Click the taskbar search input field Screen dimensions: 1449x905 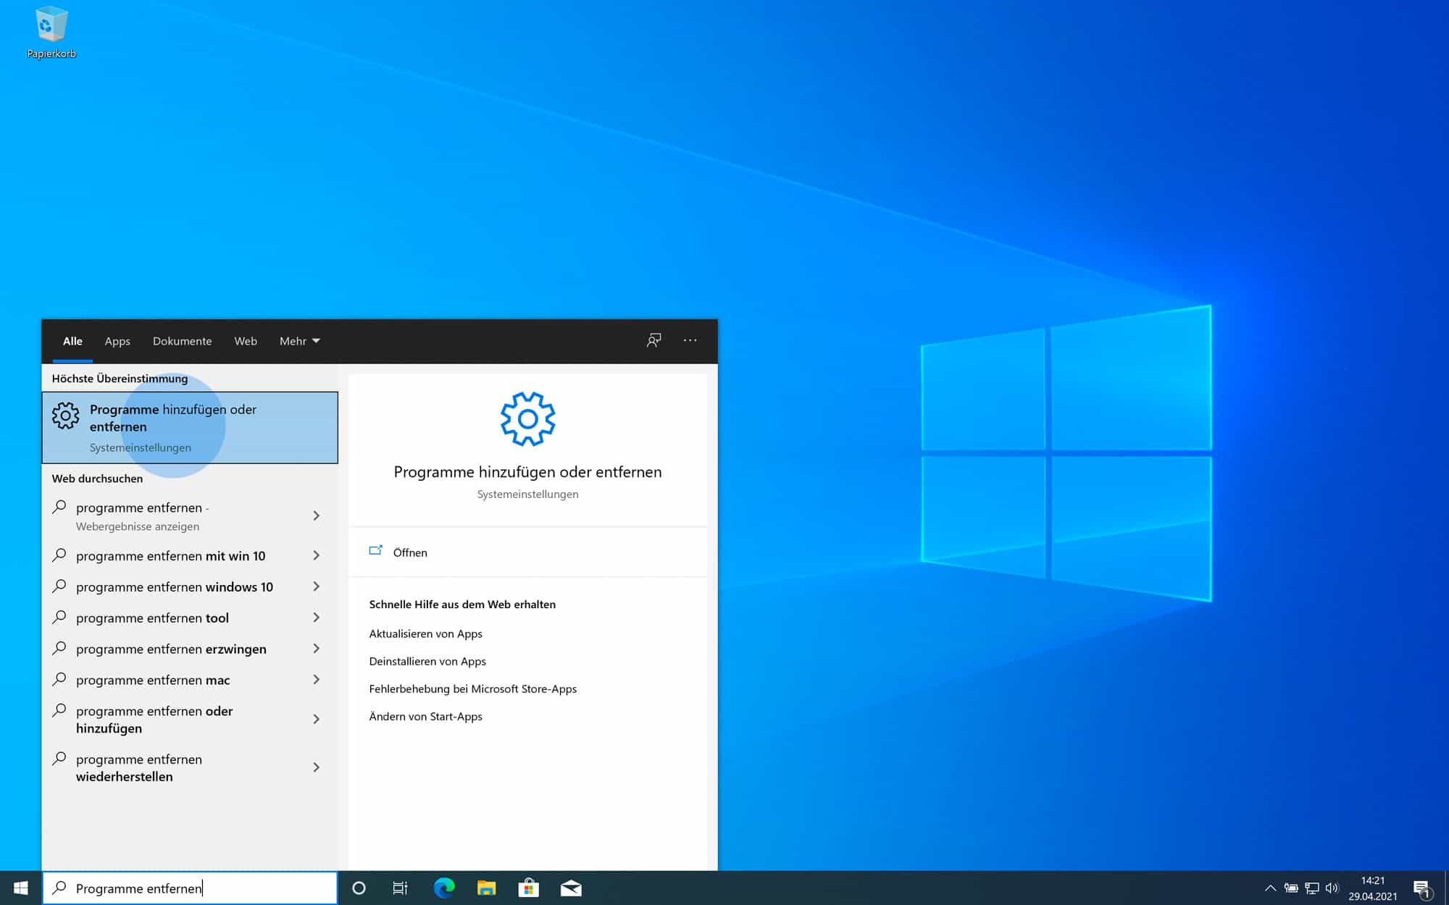pyautogui.click(x=190, y=888)
